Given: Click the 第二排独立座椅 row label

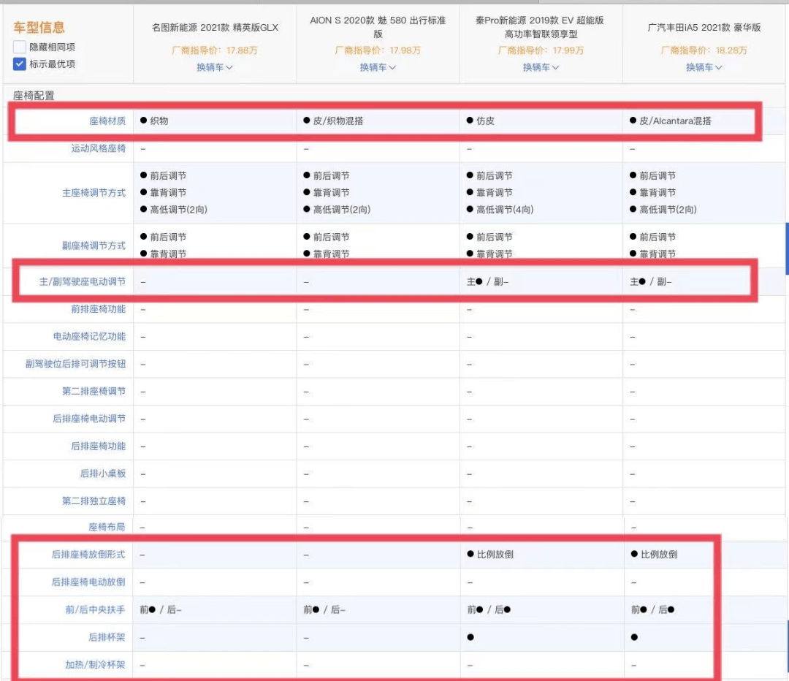Looking at the screenshot, I should tap(94, 501).
